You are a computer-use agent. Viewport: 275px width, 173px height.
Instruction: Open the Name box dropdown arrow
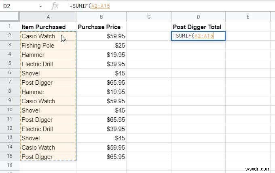click(40, 6)
